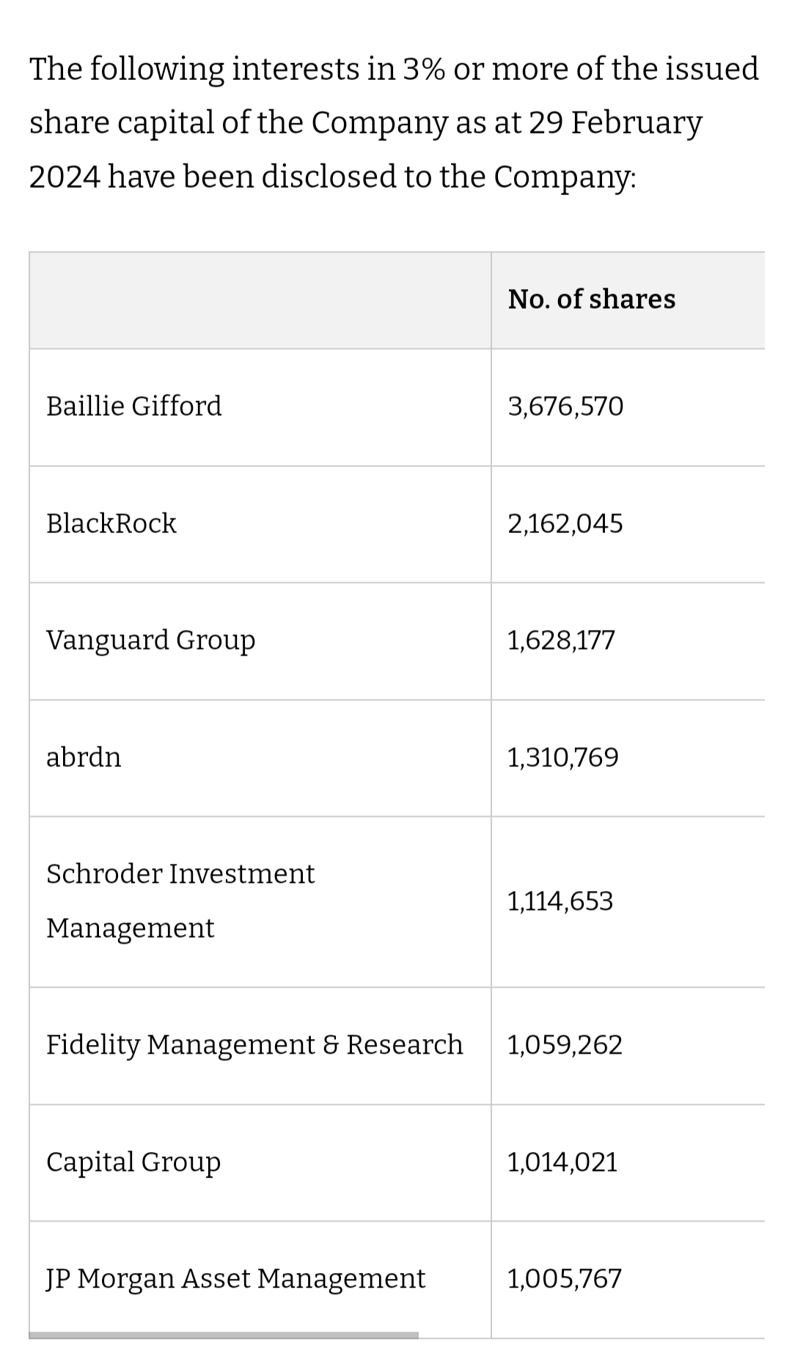The image size is (792, 1350).
Task: Click the BlackRock shareholder cell
Action: pyautogui.click(x=111, y=523)
